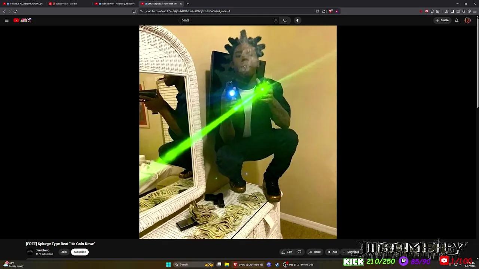The height and width of the screenshot is (269, 479).
Task: Open the Brave VPN icon
Action: (x=469, y=11)
